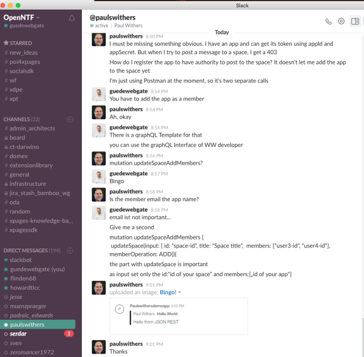Click the @paulswithers conversation title
The width and height of the screenshot is (364, 357).
113,18
